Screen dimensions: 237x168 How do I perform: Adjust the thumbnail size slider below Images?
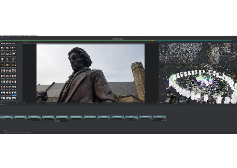[x=19, y=103]
